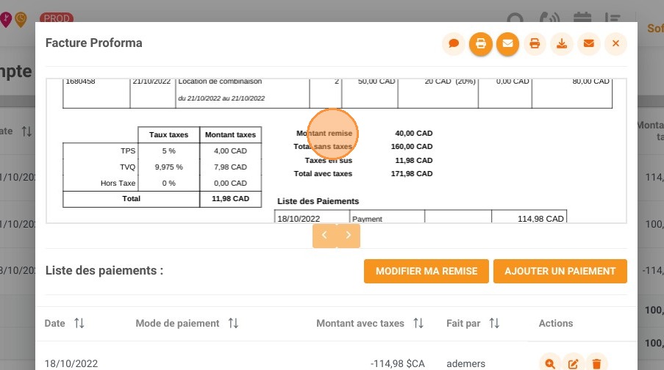Select the 160,00 CAD total sans taxes
This screenshot has height=370, width=664.
(x=412, y=147)
